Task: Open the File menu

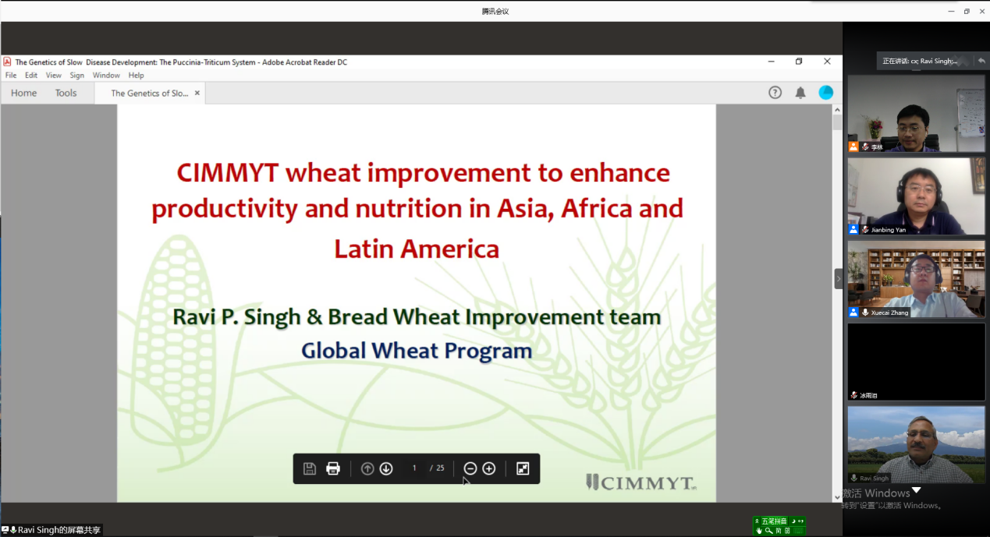Action: tap(11, 76)
